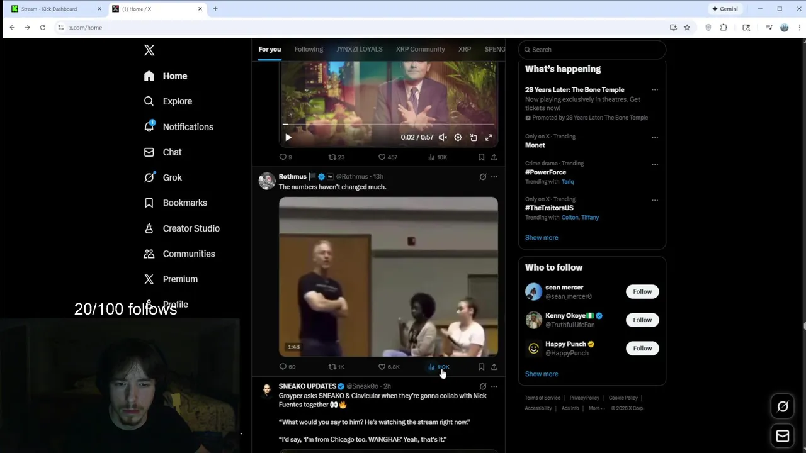Open Home in the left sidebar
This screenshot has width=806, height=453.
point(166,75)
